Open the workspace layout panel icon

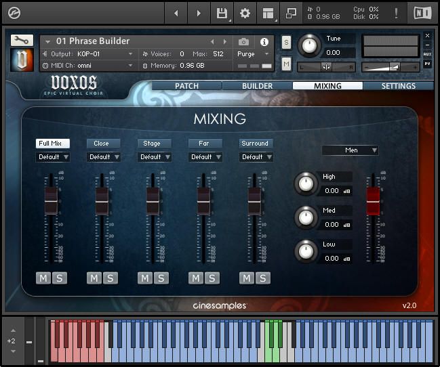coord(268,13)
